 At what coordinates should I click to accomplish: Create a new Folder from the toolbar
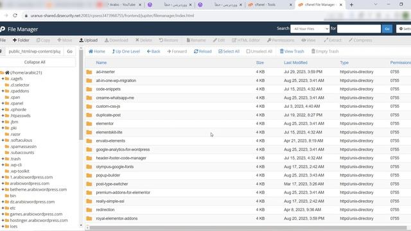pos(21,40)
